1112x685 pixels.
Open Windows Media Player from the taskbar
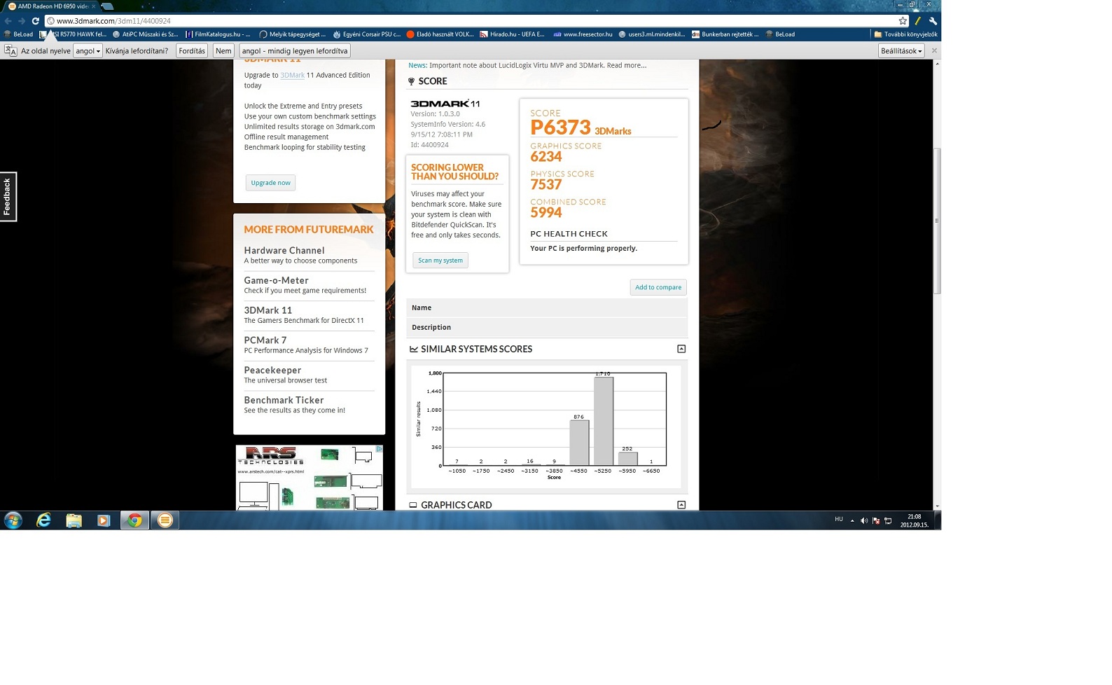[x=104, y=520]
